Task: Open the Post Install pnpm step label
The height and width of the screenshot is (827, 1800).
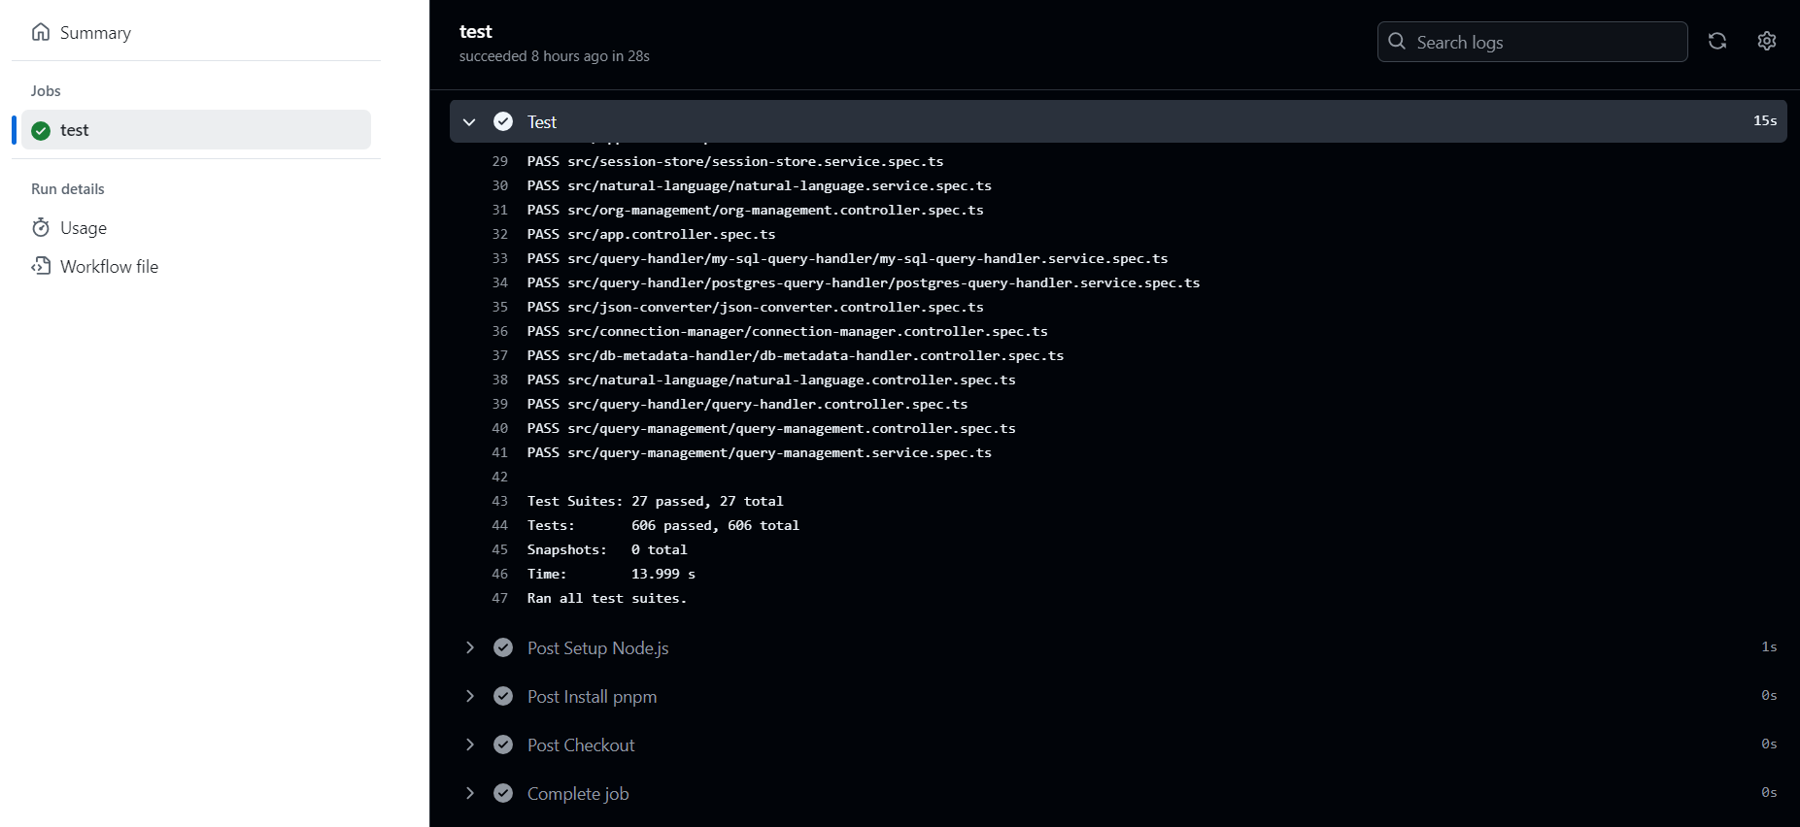Action: click(593, 697)
